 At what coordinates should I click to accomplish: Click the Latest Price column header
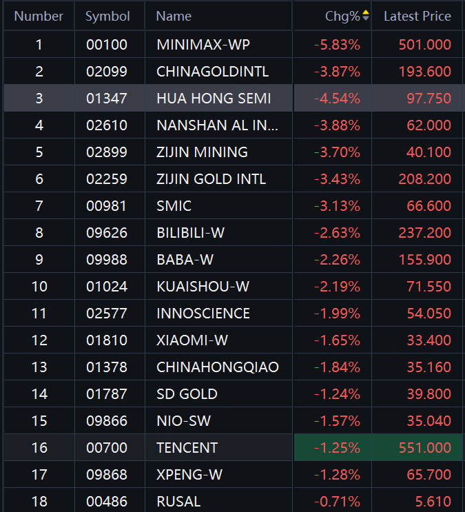pos(417,16)
